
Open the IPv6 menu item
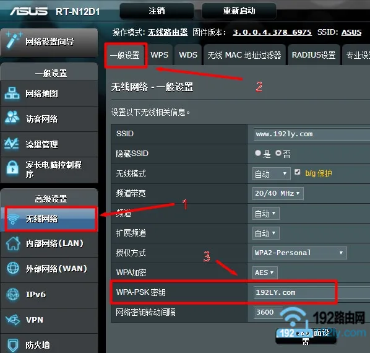49,295
